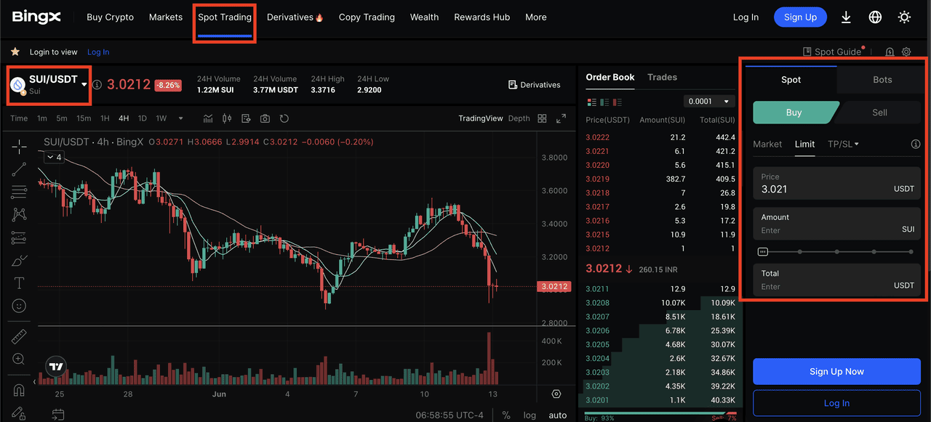931x422 pixels.
Task: Select the crosshair cursor tool
Action: click(19, 147)
